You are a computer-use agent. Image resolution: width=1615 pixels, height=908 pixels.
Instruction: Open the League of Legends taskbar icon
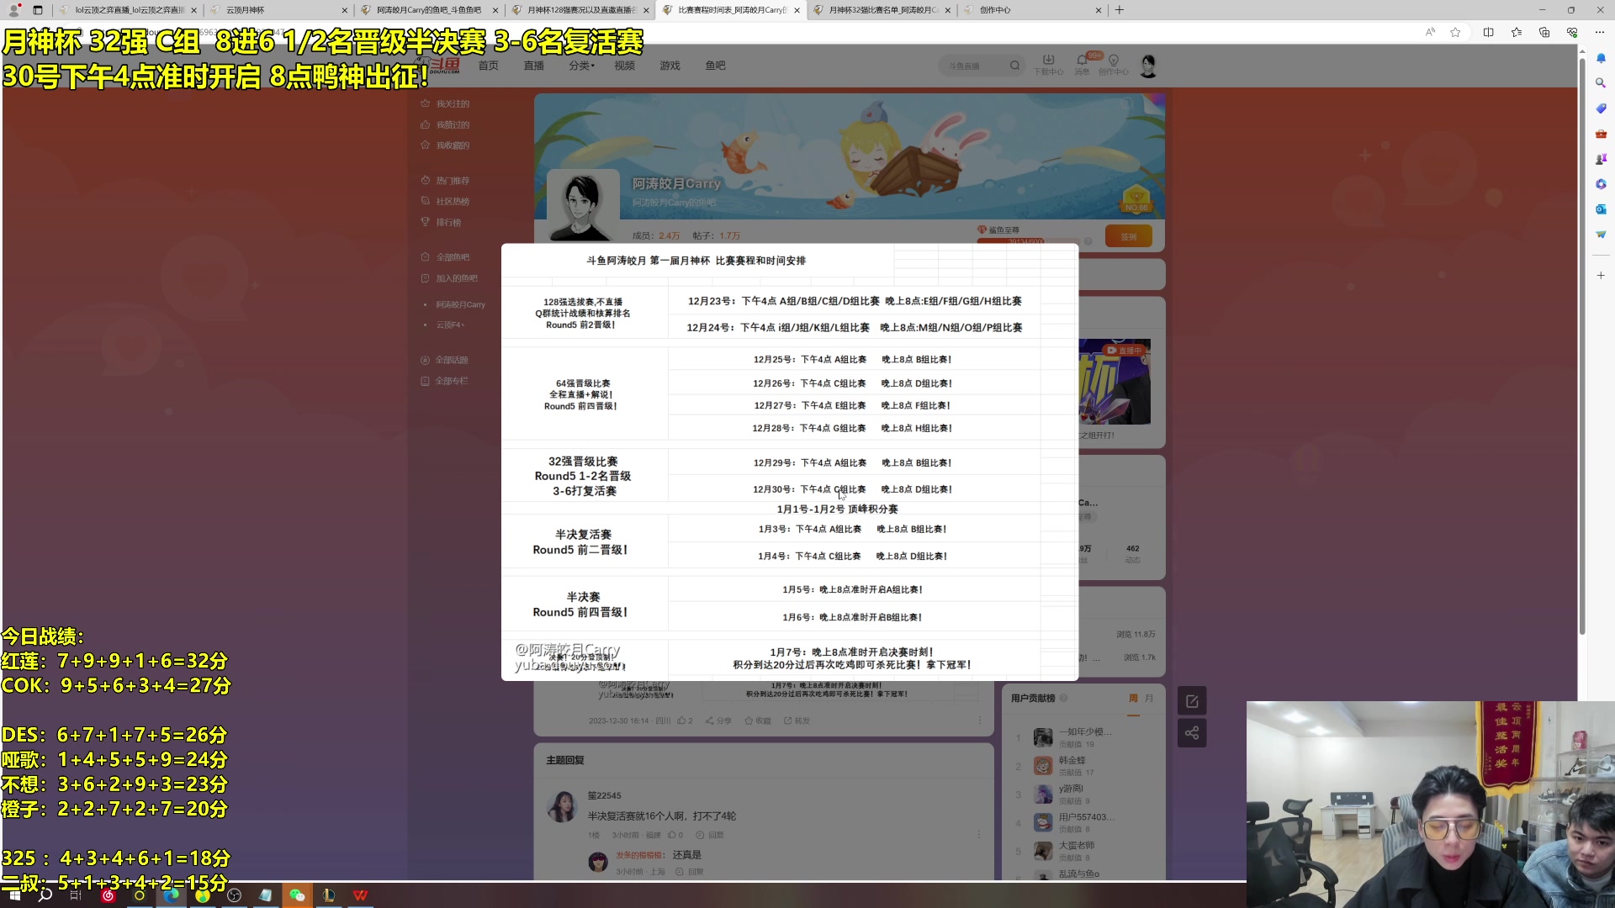[329, 895]
